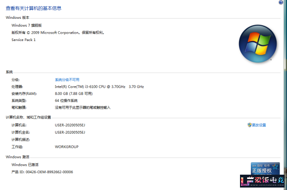The height and width of the screenshot is (190, 287).
Task: Select the Intel Core i3-6100 processor value
Action: [x=99, y=87]
